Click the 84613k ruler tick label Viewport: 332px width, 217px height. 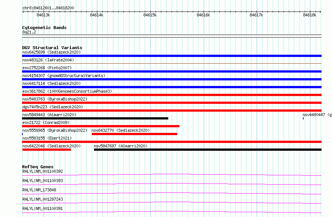[x=43, y=15]
